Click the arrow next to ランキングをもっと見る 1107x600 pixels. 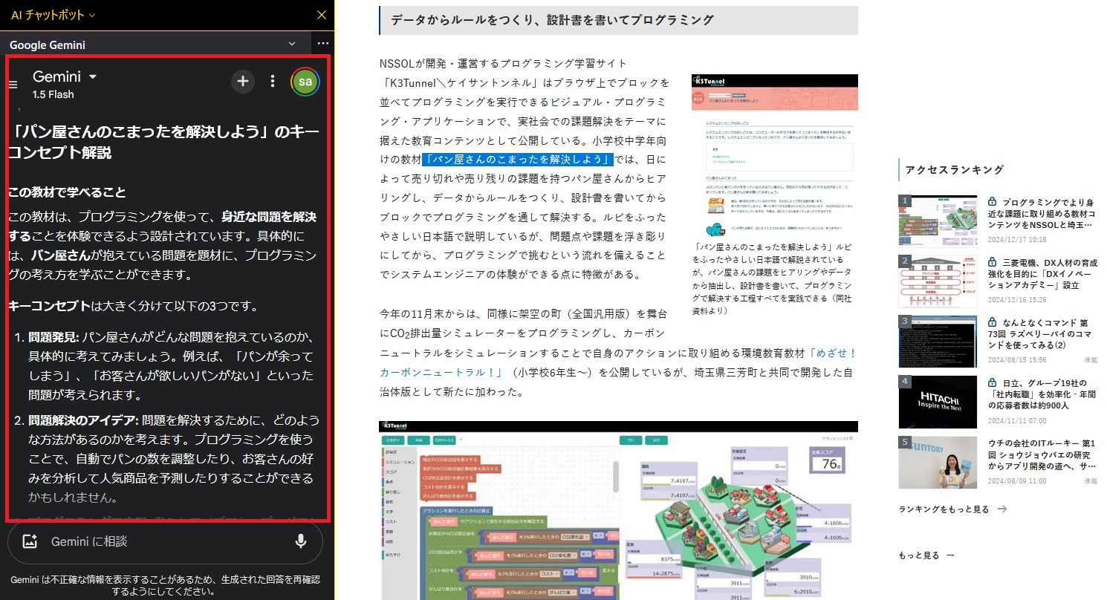[x=1002, y=509]
